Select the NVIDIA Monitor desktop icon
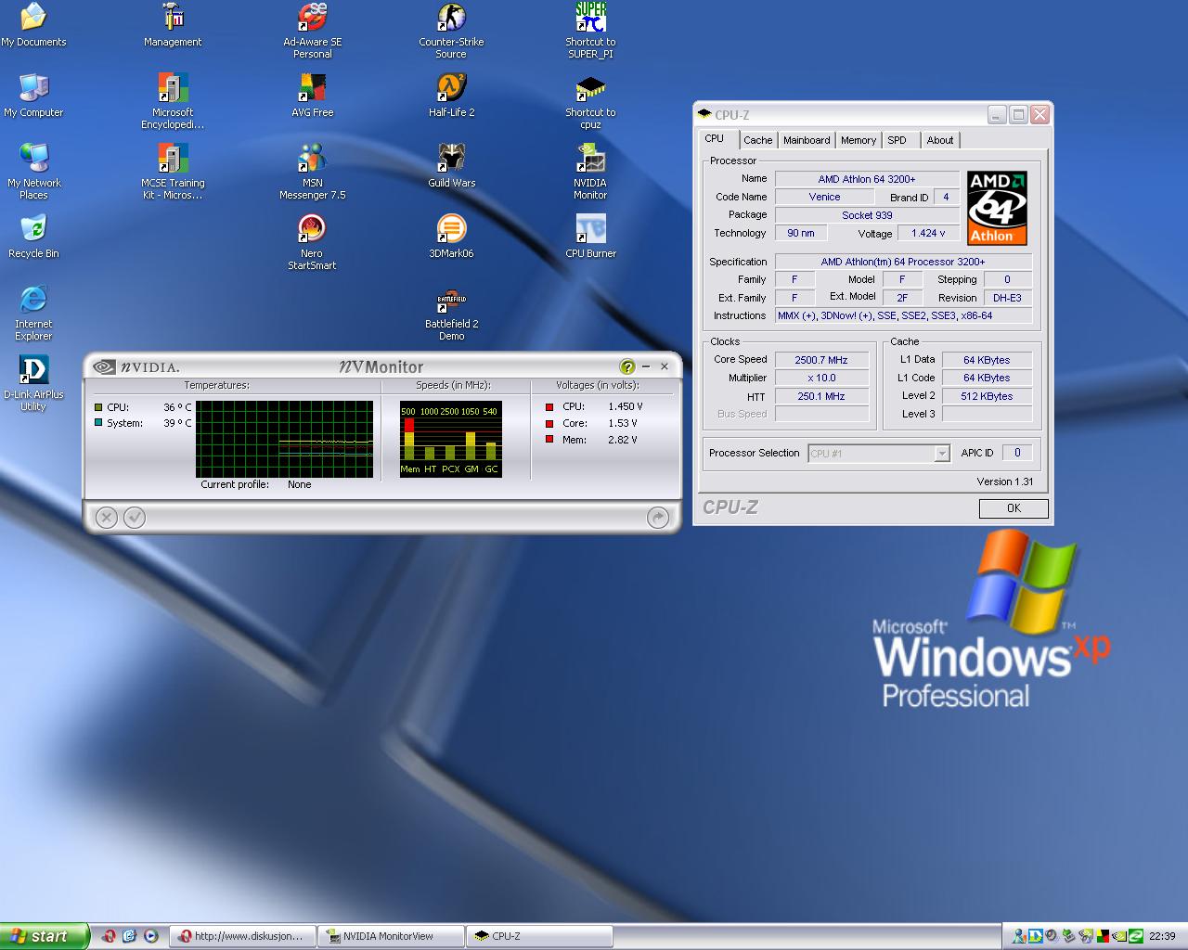Viewport: 1188px width, 950px height. [x=590, y=171]
